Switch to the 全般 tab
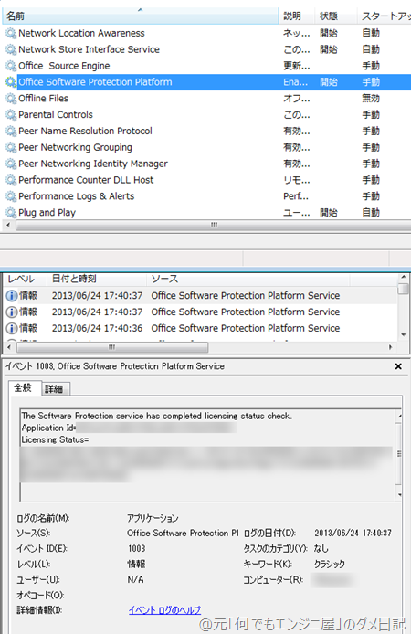 click(x=23, y=387)
